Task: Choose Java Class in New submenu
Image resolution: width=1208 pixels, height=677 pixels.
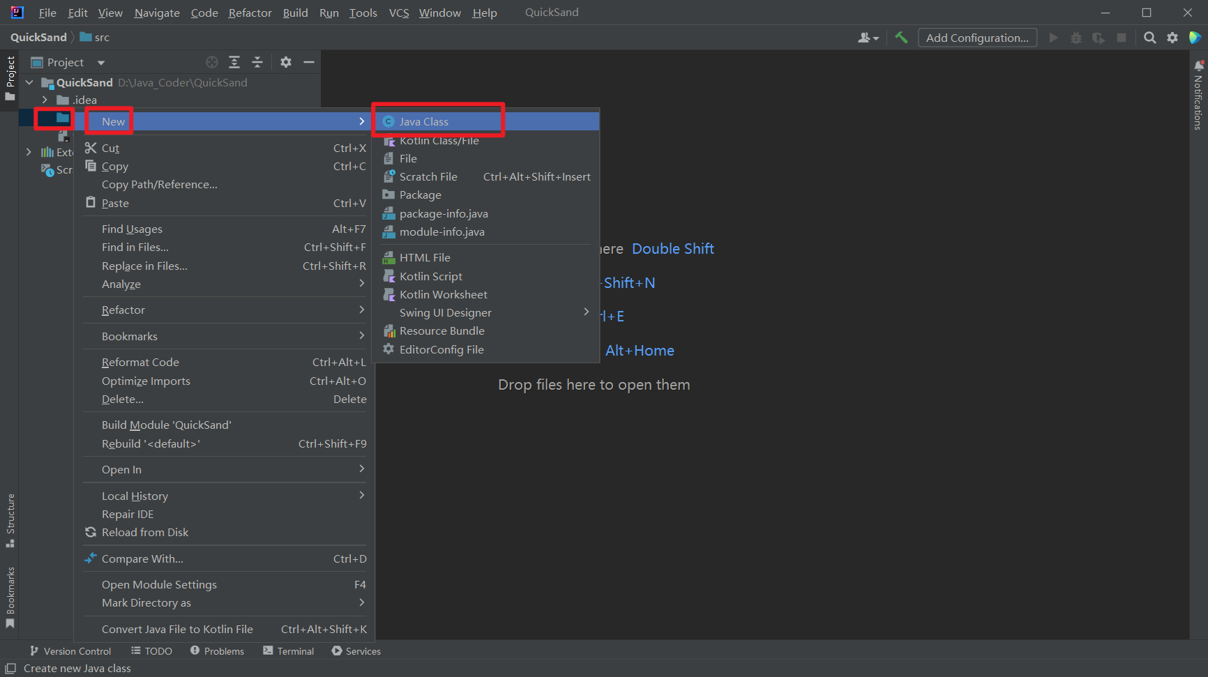Action: coord(486,121)
